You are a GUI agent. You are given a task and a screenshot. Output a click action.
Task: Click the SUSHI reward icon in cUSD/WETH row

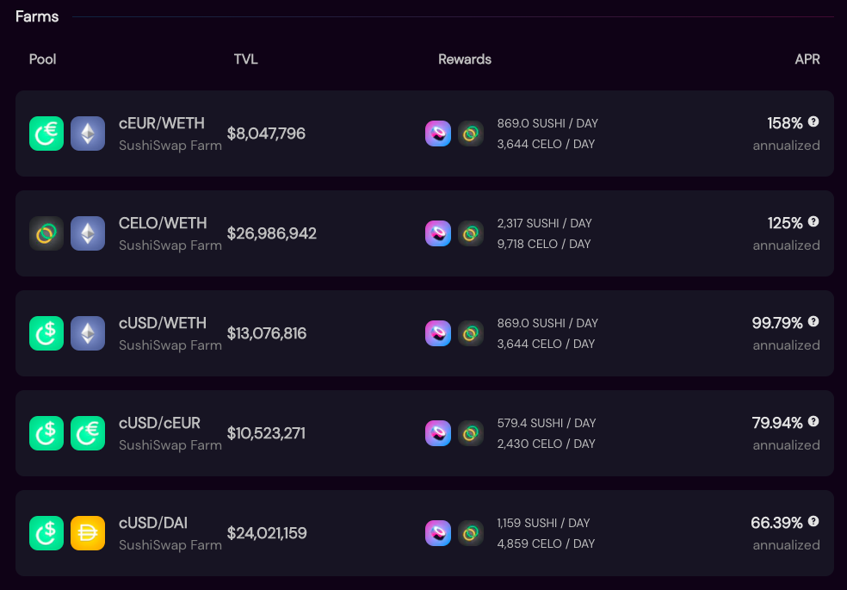point(438,333)
